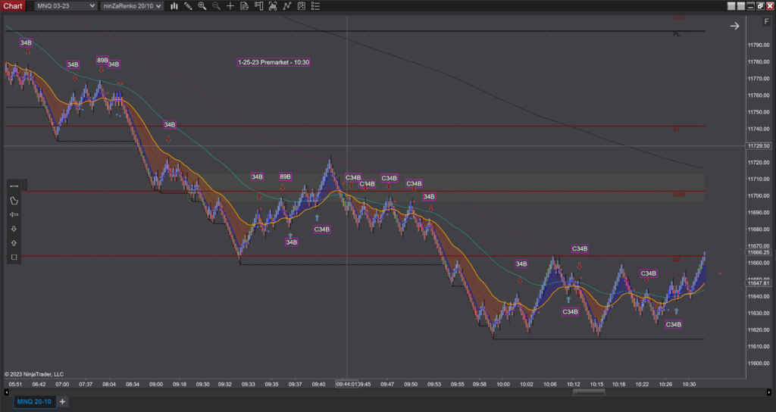Image resolution: width=776 pixels, height=412 pixels.
Task: Click the 09:44:01 crosshair time marker
Action: [347, 384]
